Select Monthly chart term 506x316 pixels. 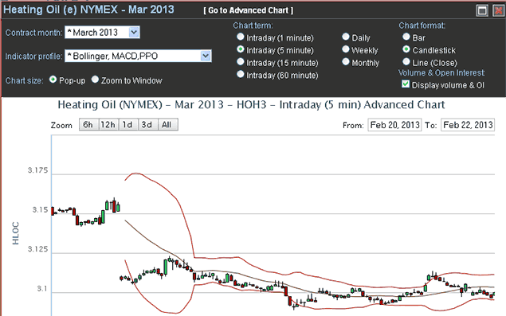(346, 61)
